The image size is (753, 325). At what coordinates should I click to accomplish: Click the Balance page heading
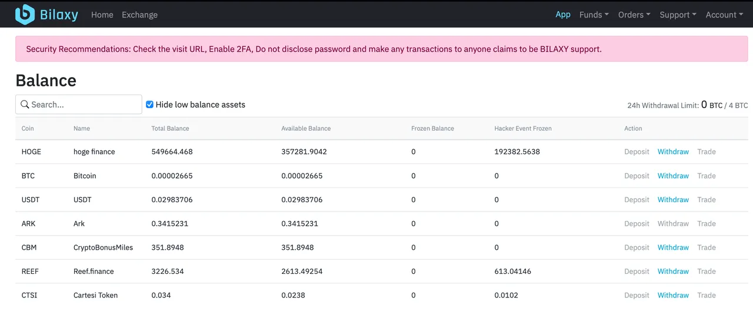pos(46,81)
